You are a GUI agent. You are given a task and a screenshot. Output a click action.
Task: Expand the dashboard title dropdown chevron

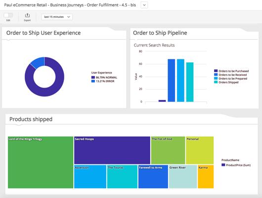click(x=144, y=5)
